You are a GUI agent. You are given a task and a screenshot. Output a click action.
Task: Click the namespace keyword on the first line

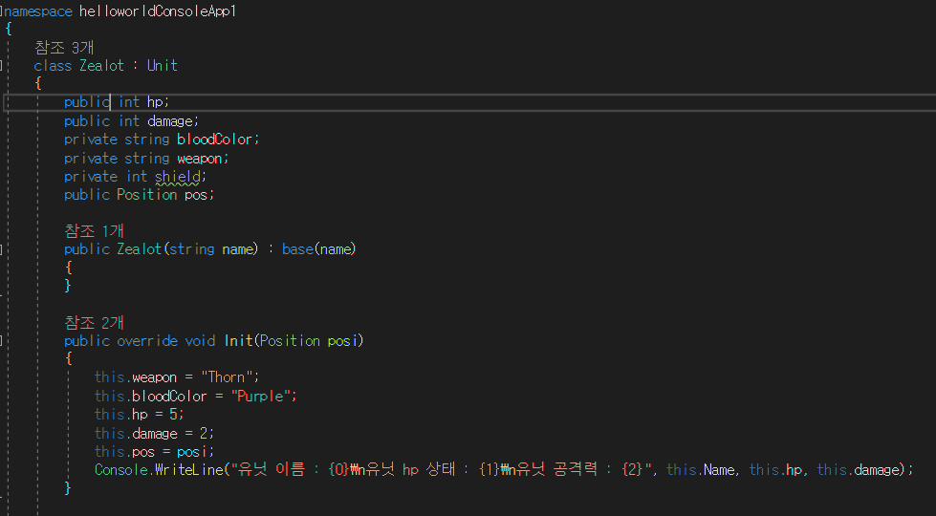click(x=37, y=11)
